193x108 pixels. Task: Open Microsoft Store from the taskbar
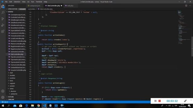[21, 106]
